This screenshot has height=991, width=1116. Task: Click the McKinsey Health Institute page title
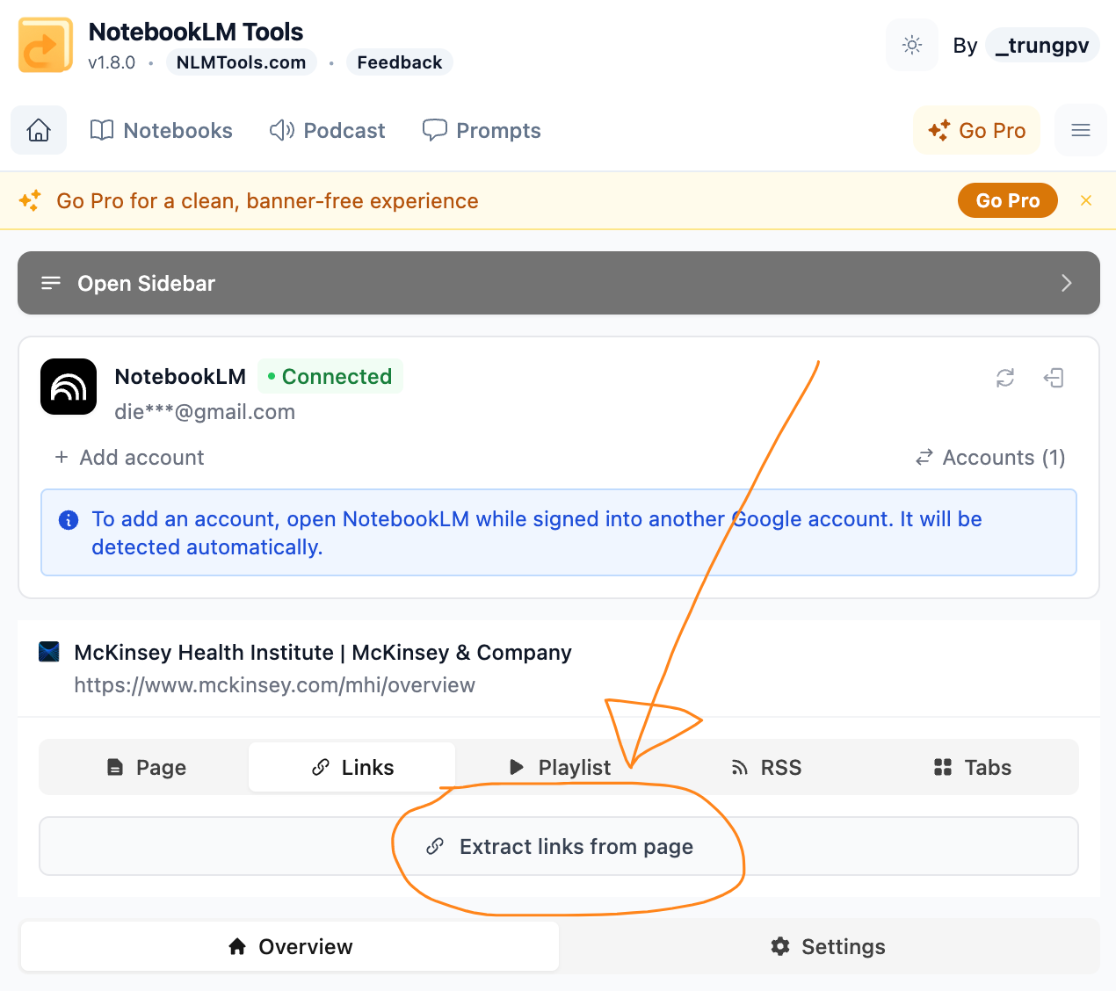click(x=322, y=653)
